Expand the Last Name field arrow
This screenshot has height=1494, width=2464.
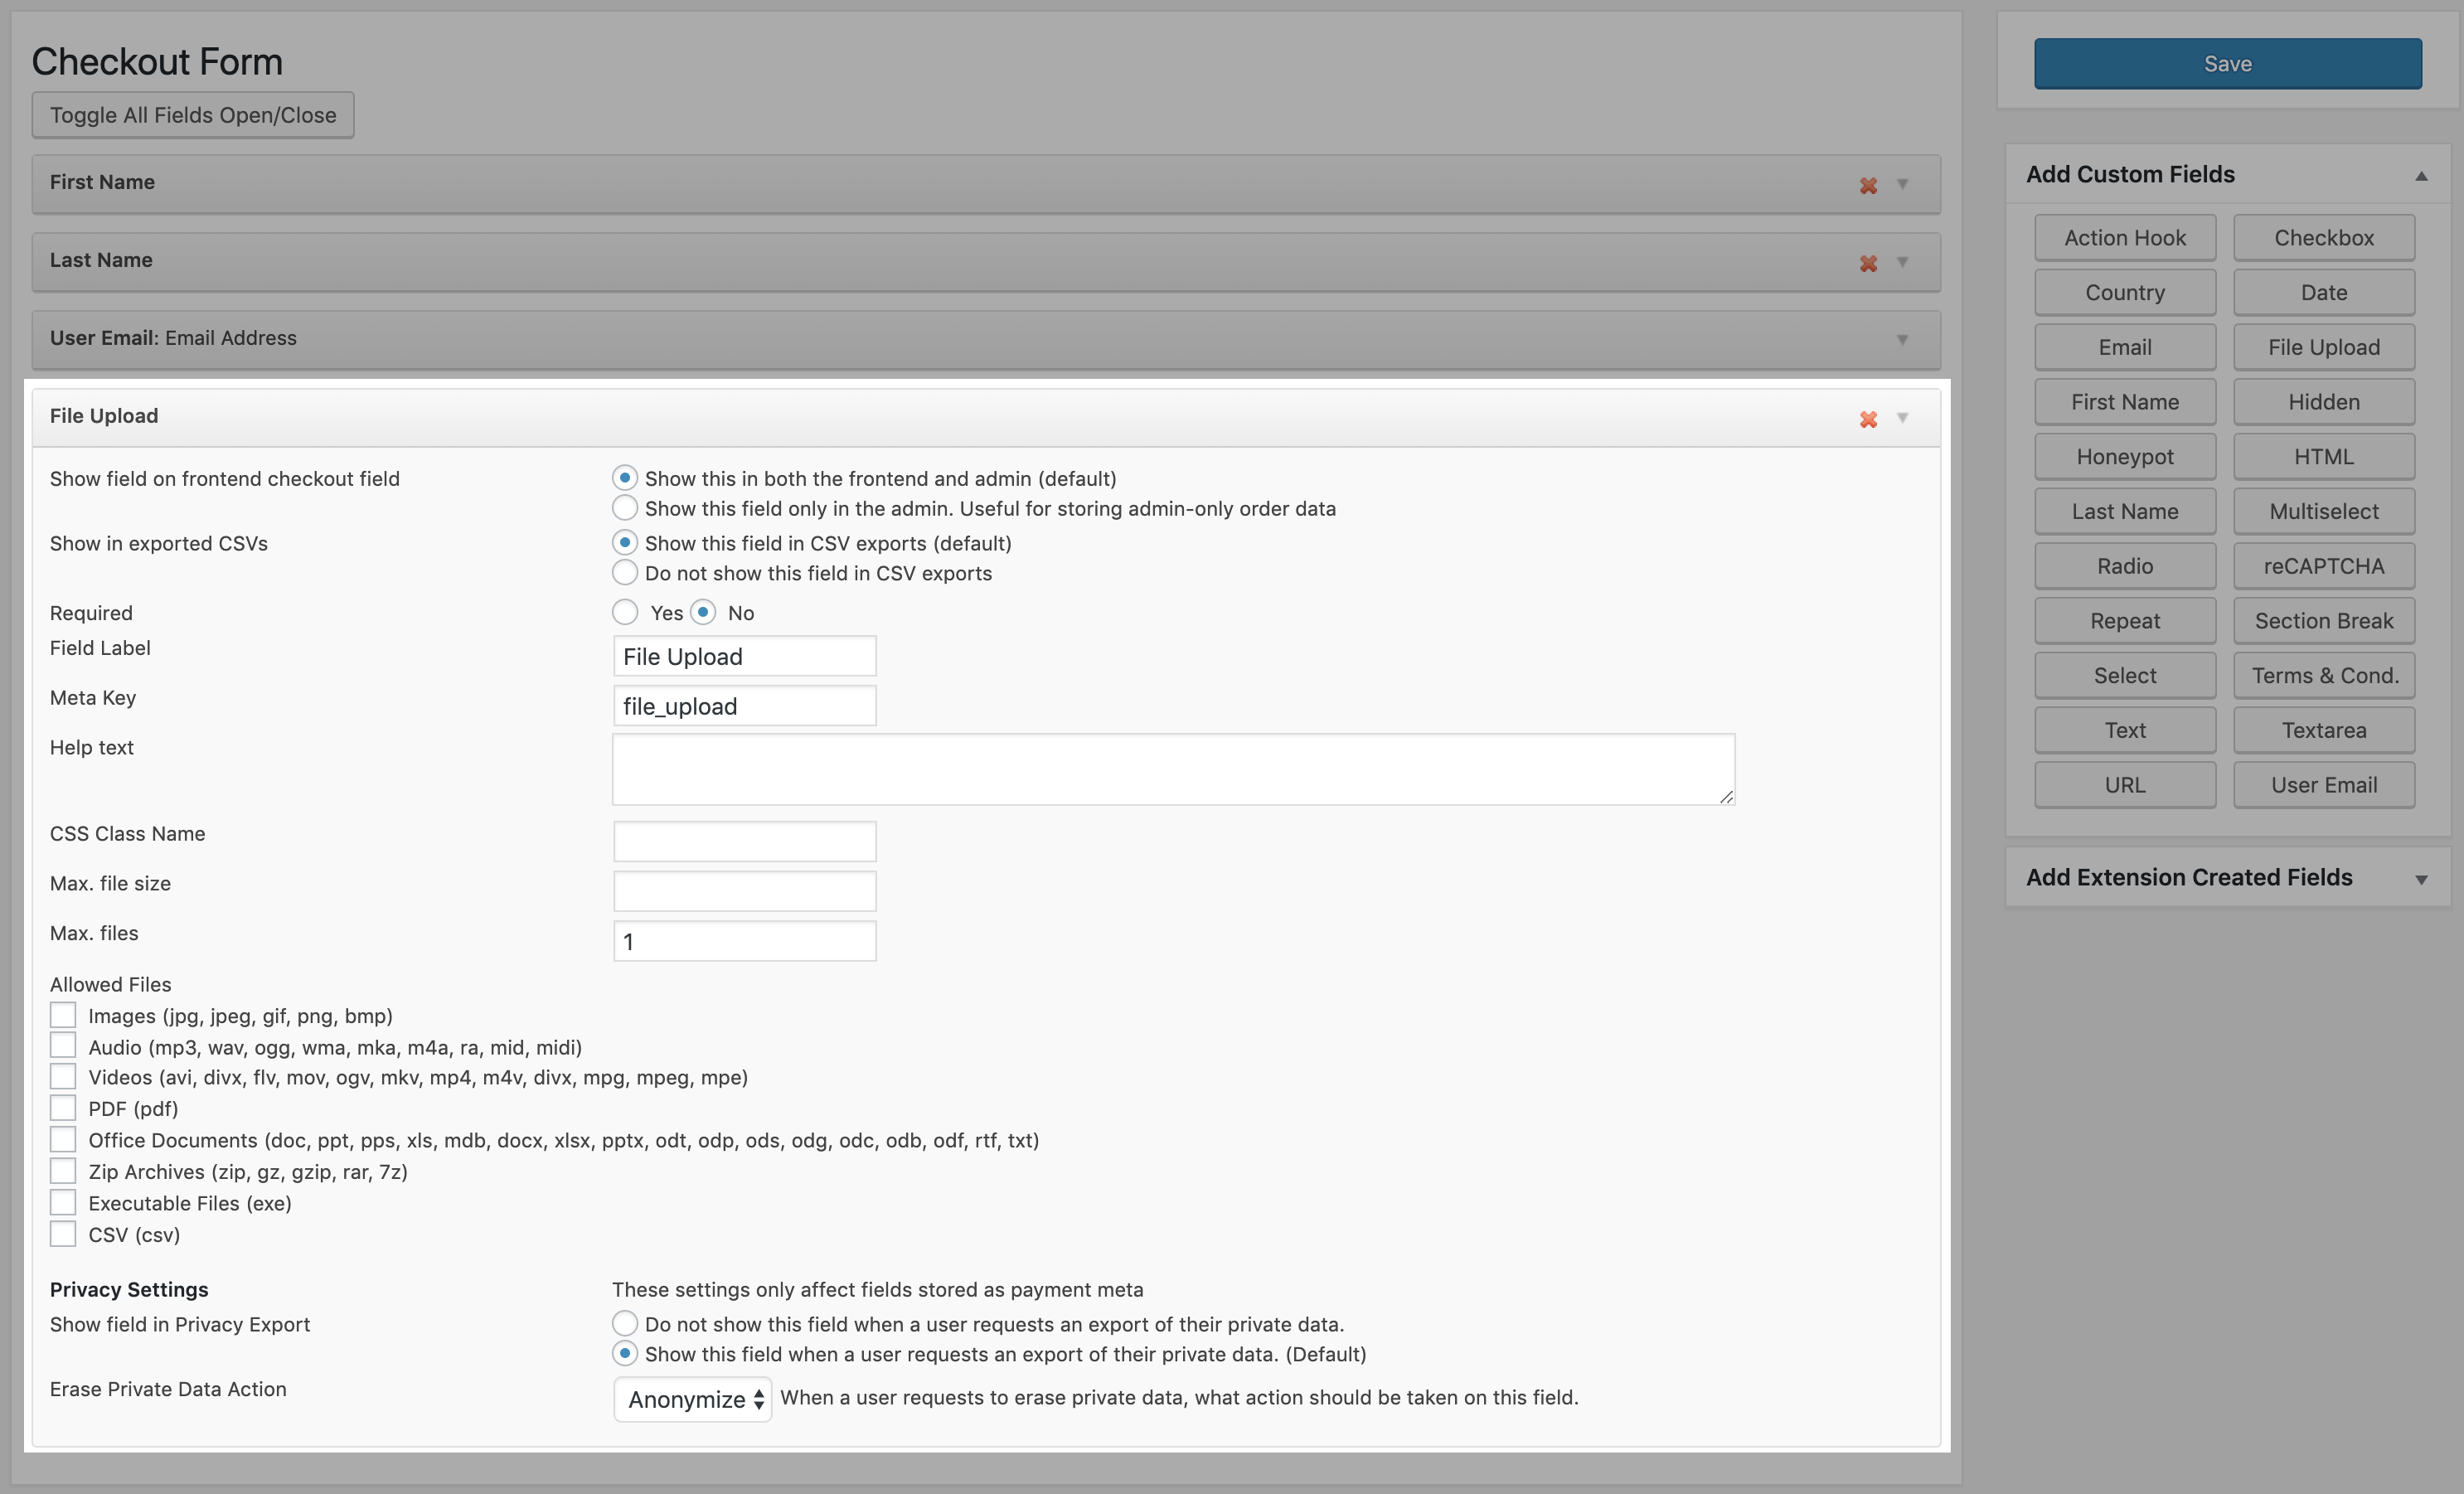click(x=1902, y=262)
